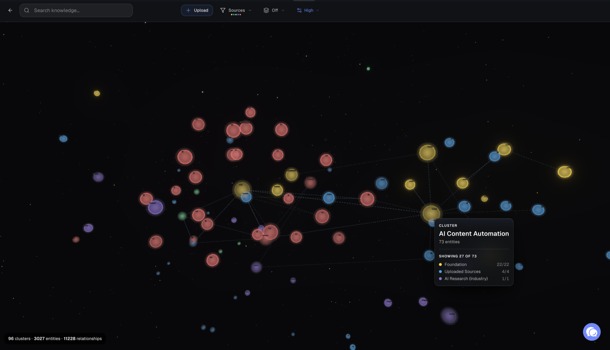Click the blue dot beside Uploaded Sources
Screen dimensions: 610x350
(x=440, y=271)
